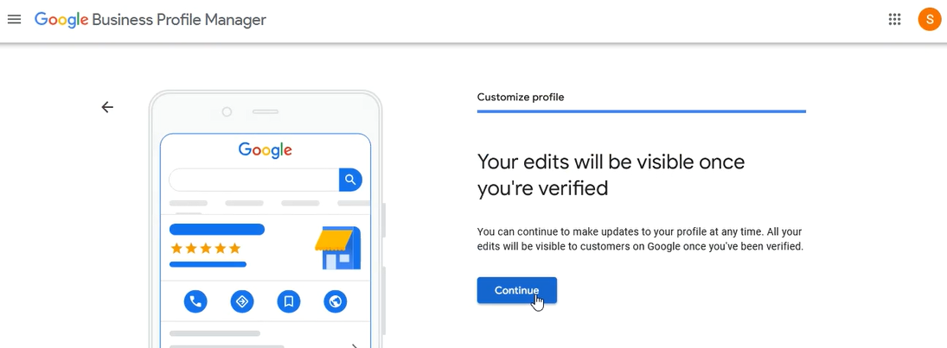Click the paragraph starting 'You can continue to make updates'
Screen dimensions: 947x348
pyautogui.click(x=640, y=239)
